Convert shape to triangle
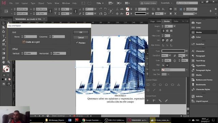The image size is (218, 123). [178, 85]
